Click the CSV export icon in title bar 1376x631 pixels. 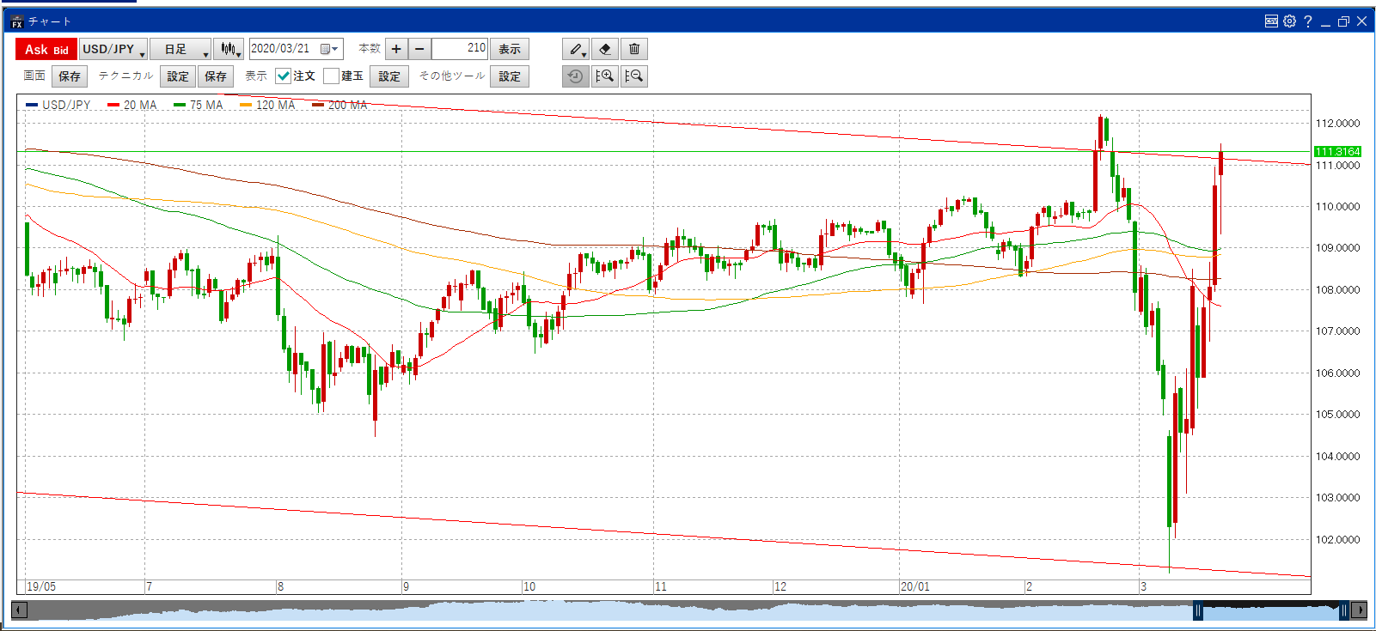1271,21
